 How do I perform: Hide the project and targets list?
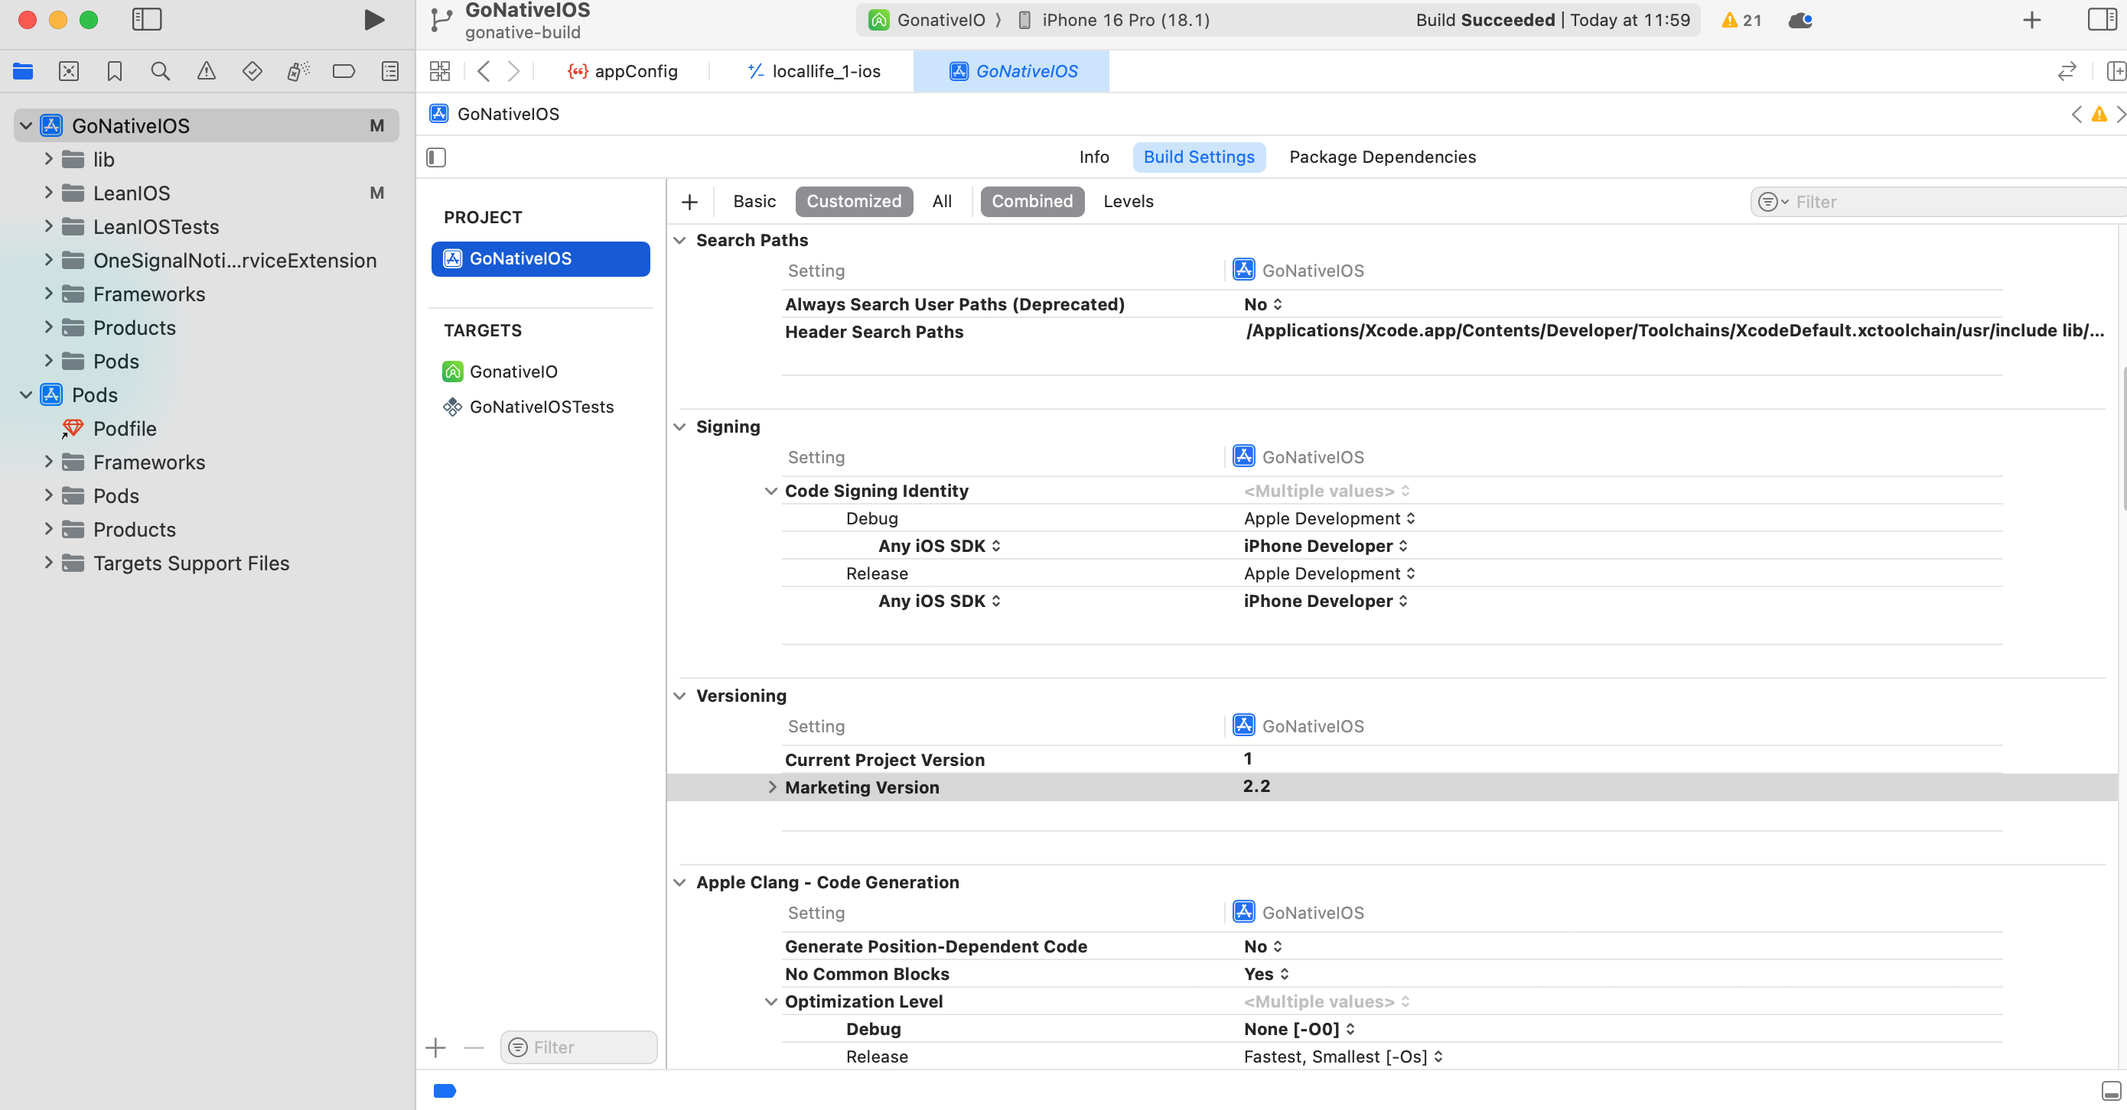click(x=436, y=157)
